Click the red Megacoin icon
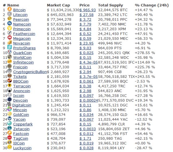The width and height of the screenshot is (173, 152). click(x=10, y=38)
